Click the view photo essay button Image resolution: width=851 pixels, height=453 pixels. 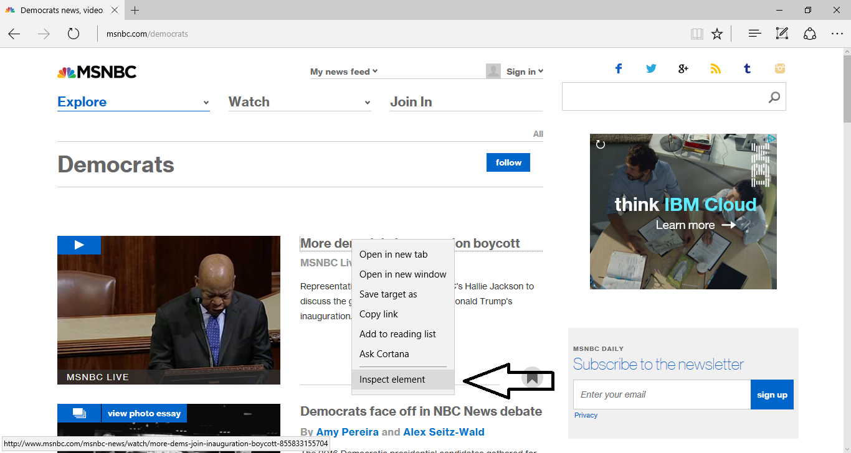(x=144, y=413)
